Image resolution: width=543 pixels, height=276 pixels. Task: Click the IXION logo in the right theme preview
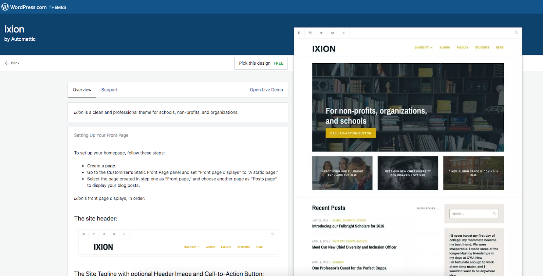(x=324, y=49)
